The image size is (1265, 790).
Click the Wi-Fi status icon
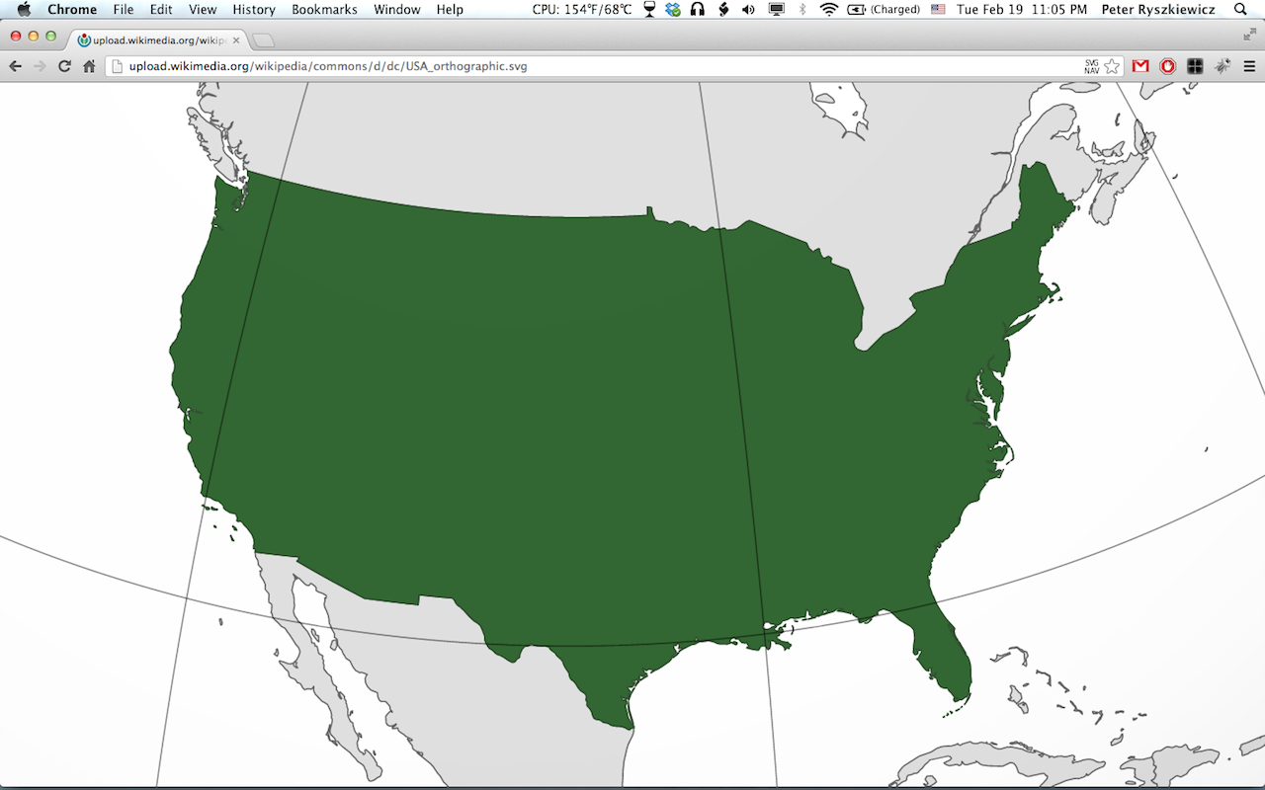[x=829, y=9]
